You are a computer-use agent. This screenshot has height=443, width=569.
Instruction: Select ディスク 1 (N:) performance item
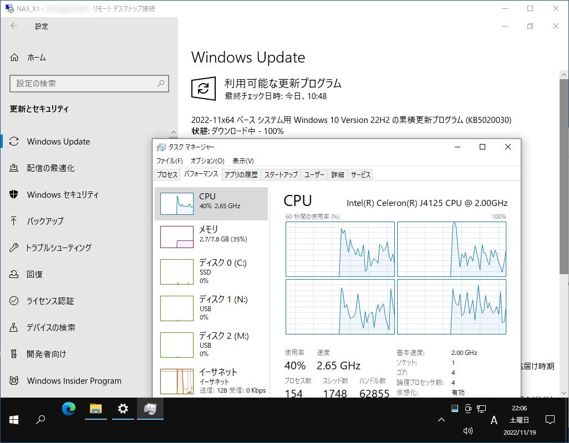(x=211, y=308)
